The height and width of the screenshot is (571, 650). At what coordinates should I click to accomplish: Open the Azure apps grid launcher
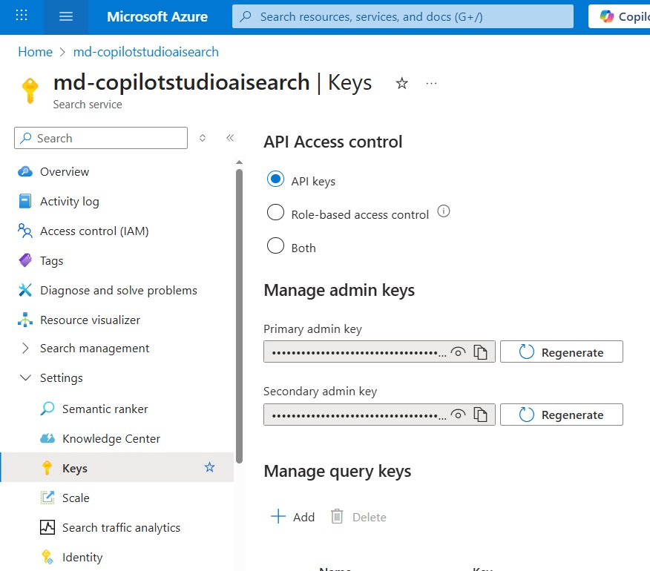22,16
